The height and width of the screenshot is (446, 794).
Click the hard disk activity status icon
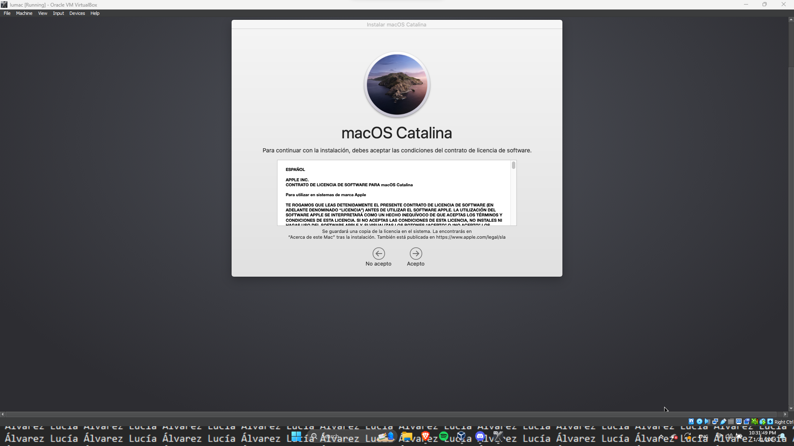point(691,422)
